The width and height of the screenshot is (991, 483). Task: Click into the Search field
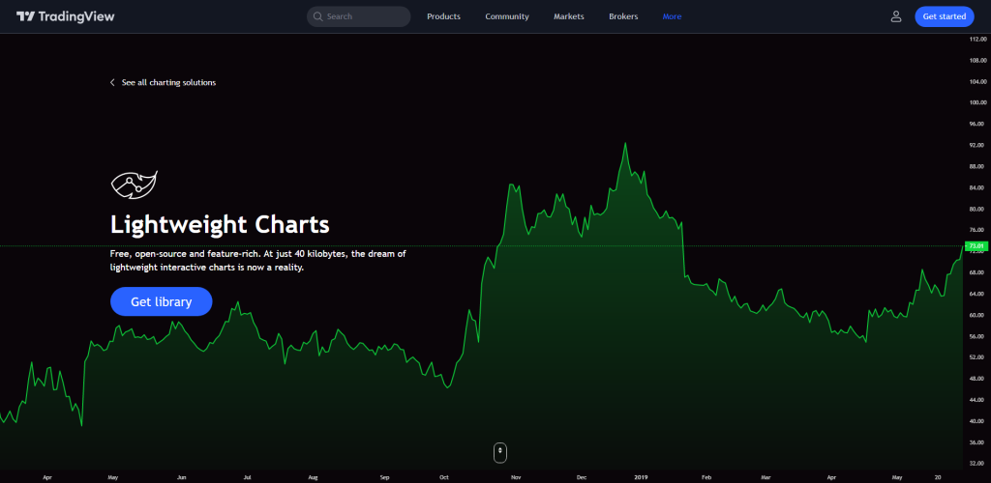(x=358, y=16)
